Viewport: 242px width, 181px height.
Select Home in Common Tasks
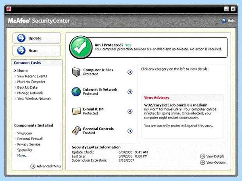pyautogui.click(x=22, y=71)
